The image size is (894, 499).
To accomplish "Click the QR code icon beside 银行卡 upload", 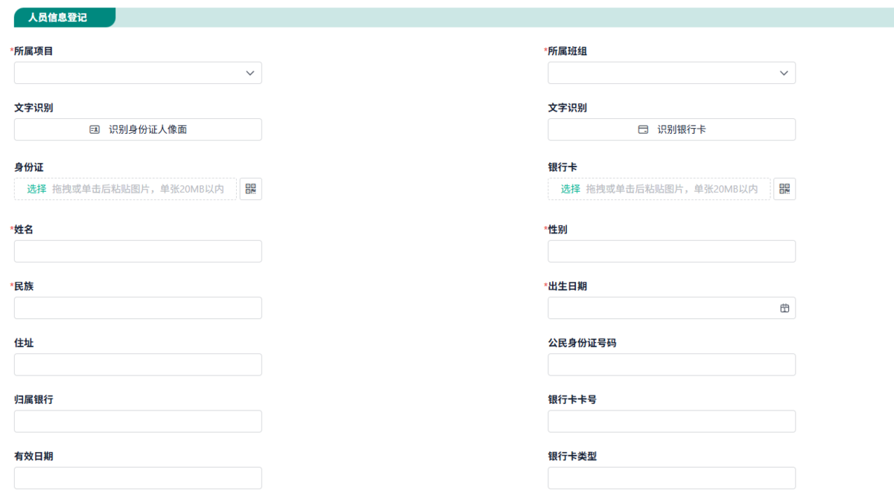I will click(784, 189).
